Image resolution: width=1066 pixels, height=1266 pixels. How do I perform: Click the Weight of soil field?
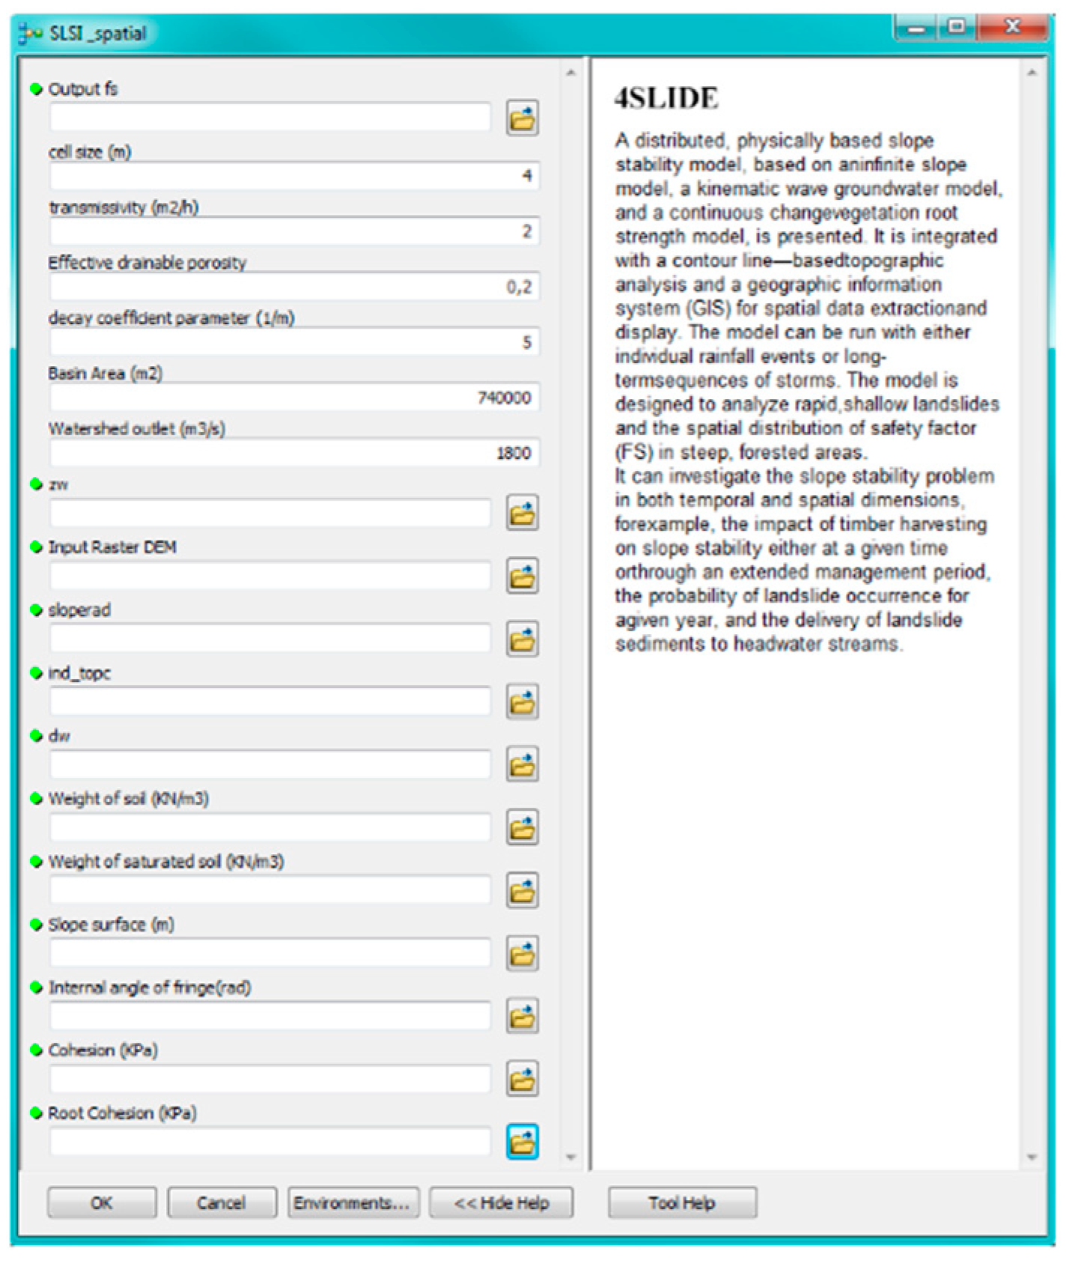270,827
